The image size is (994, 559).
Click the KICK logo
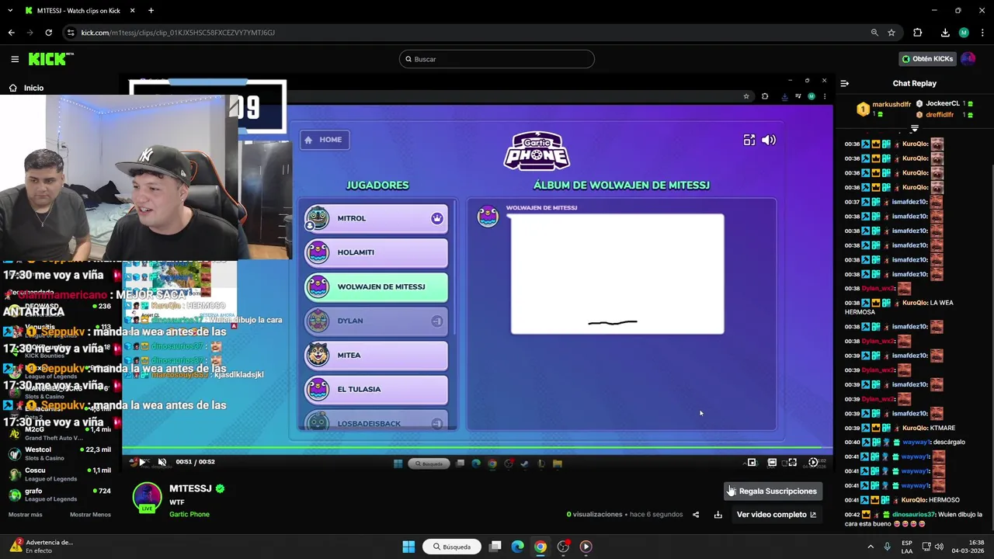pos(50,59)
